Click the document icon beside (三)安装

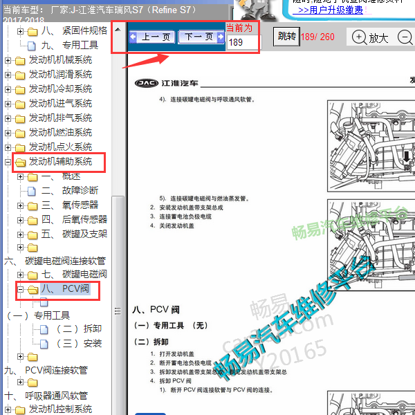point(44,344)
